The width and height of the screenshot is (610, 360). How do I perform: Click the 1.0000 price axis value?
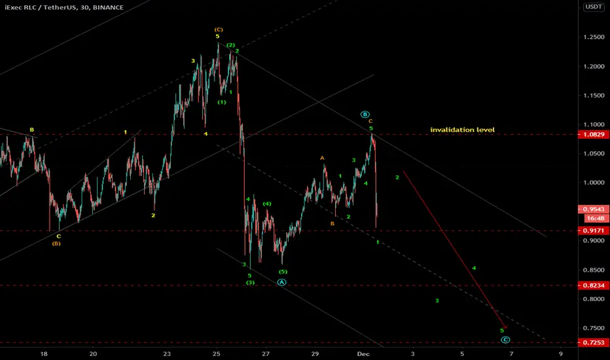pyautogui.click(x=594, y=183)
